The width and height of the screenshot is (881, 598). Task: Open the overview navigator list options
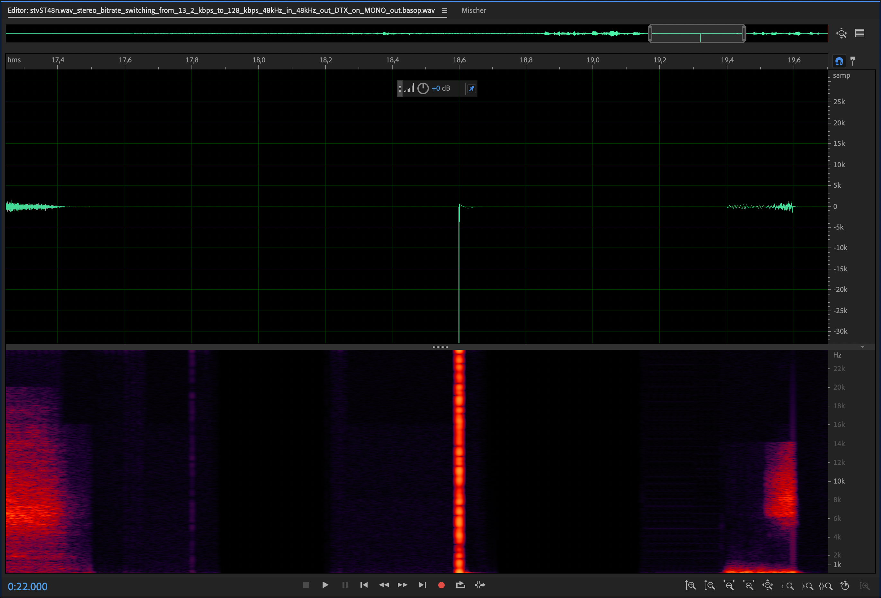click(x=859, y=33)
